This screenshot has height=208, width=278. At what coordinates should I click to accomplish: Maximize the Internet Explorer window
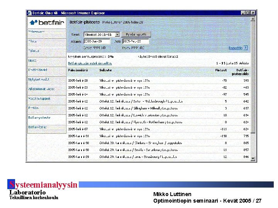click(x=248, y=13)
